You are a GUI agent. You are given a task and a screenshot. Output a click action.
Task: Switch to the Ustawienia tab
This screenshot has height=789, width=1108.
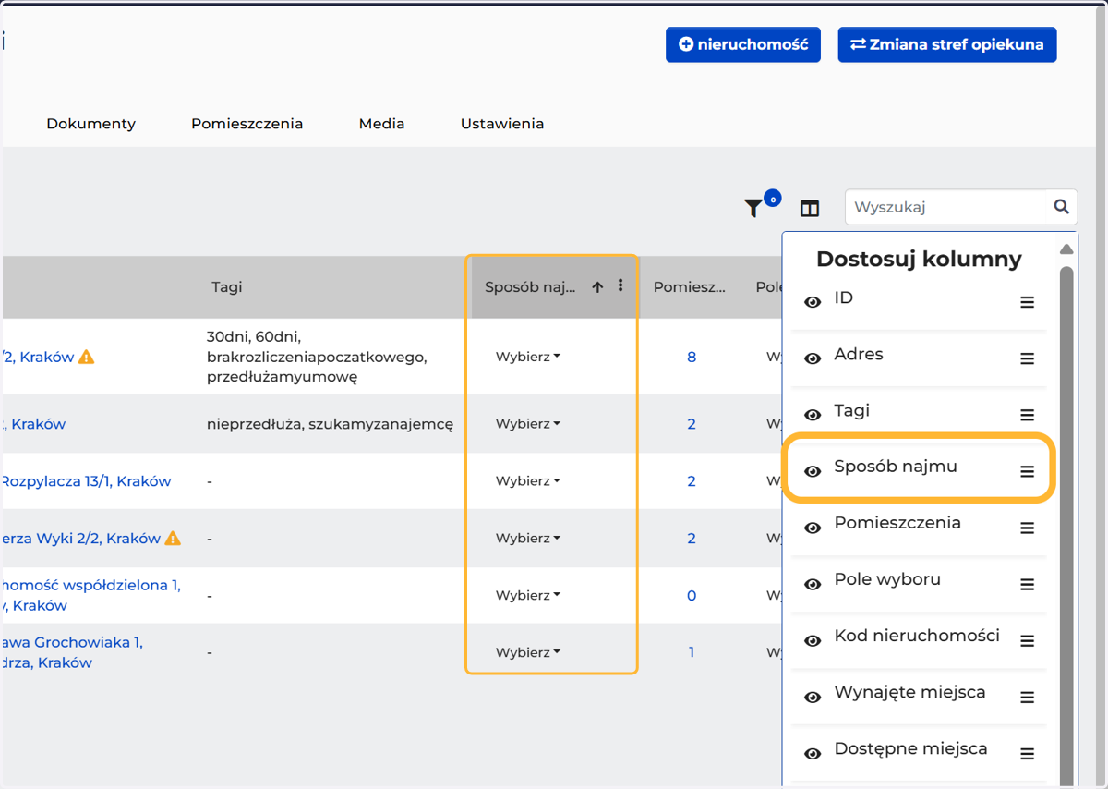click(502, 124)
